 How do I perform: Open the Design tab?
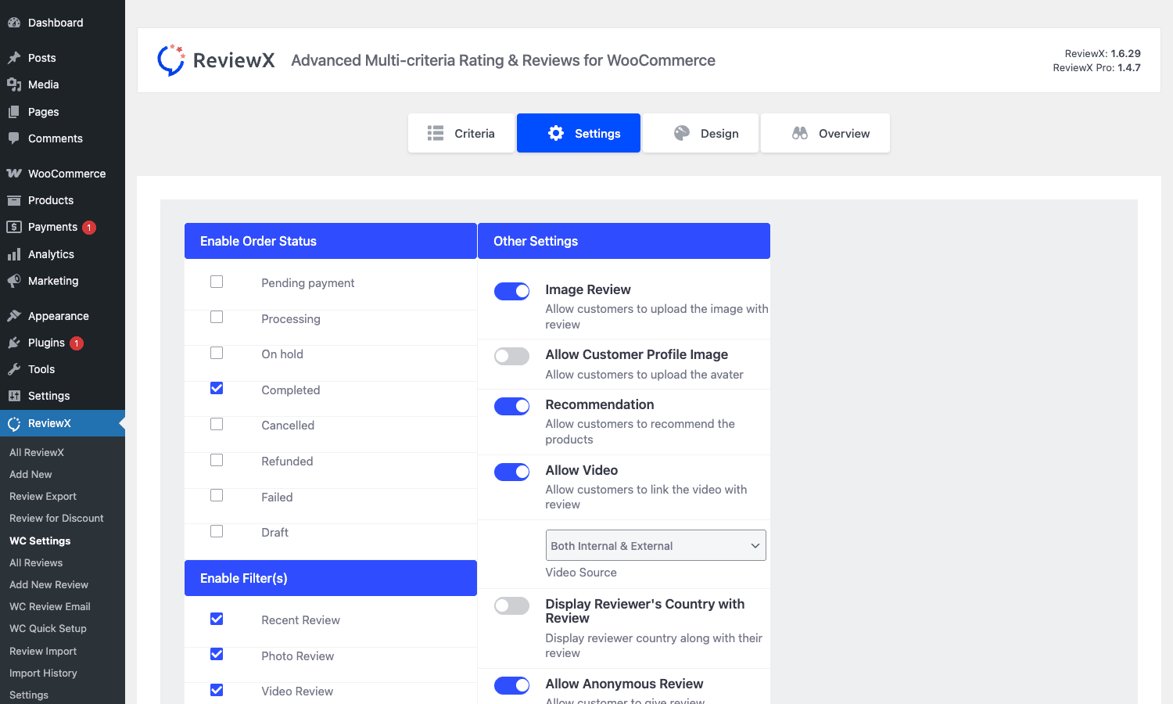click(701, 133)
